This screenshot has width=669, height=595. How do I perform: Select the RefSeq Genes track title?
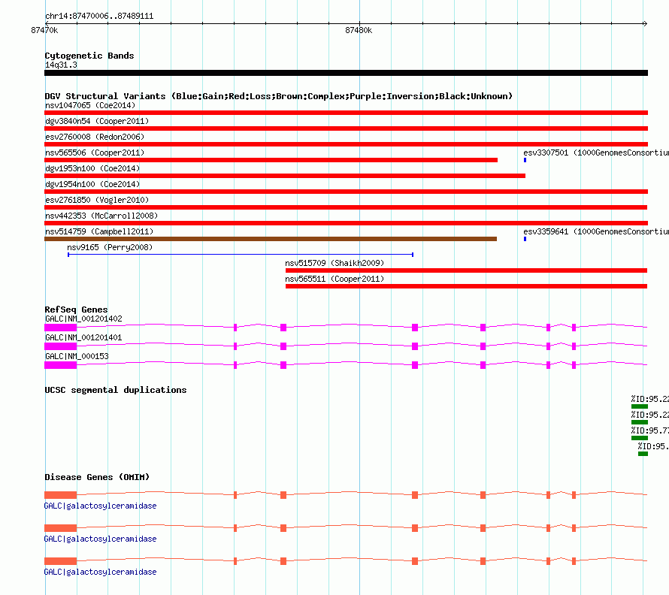point(76,310)
